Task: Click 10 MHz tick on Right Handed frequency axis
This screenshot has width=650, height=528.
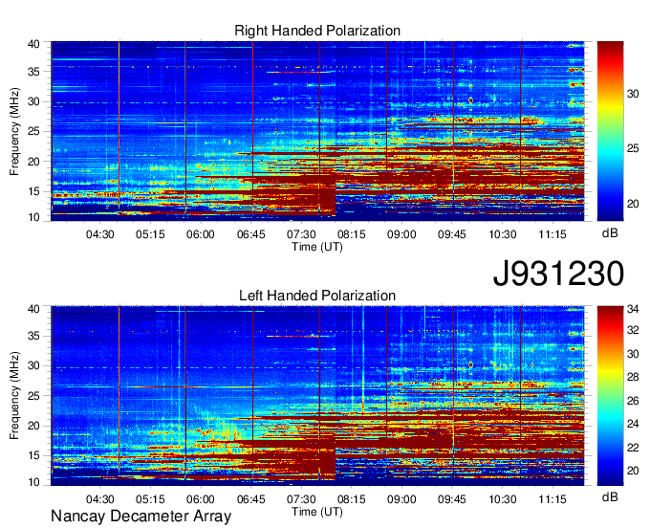Action: (x=33, y=217)
